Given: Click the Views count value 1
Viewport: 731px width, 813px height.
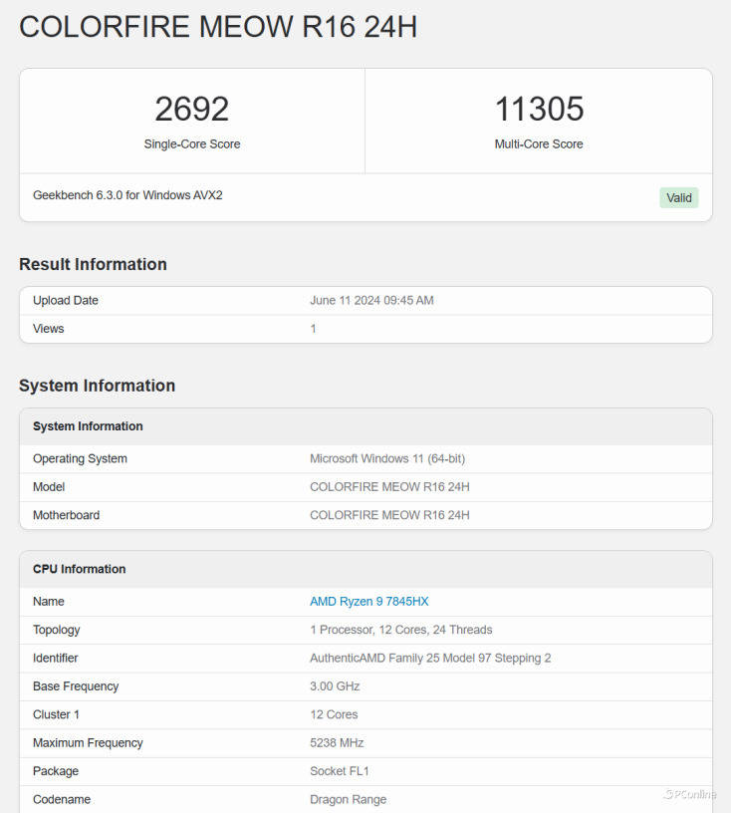Looking at the screenshot, I should (313, 329).
